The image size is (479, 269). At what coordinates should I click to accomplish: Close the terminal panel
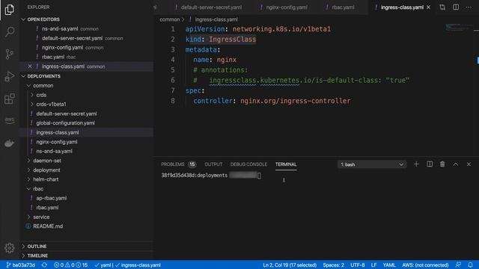(x=469, y=164)
